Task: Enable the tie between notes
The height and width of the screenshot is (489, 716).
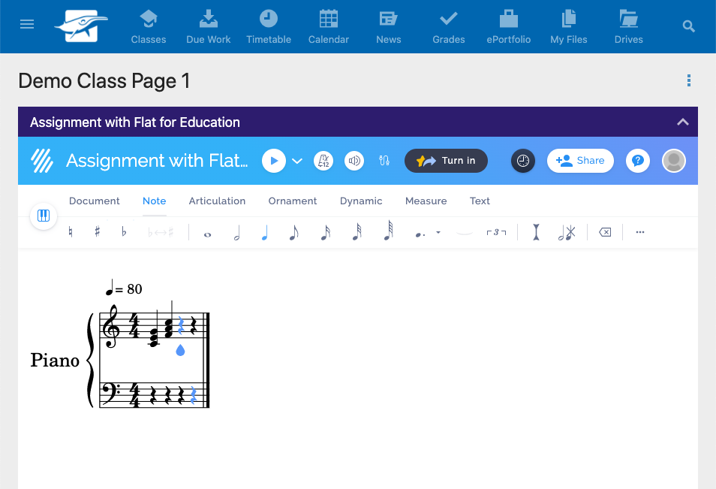Action: pos(465,234)
